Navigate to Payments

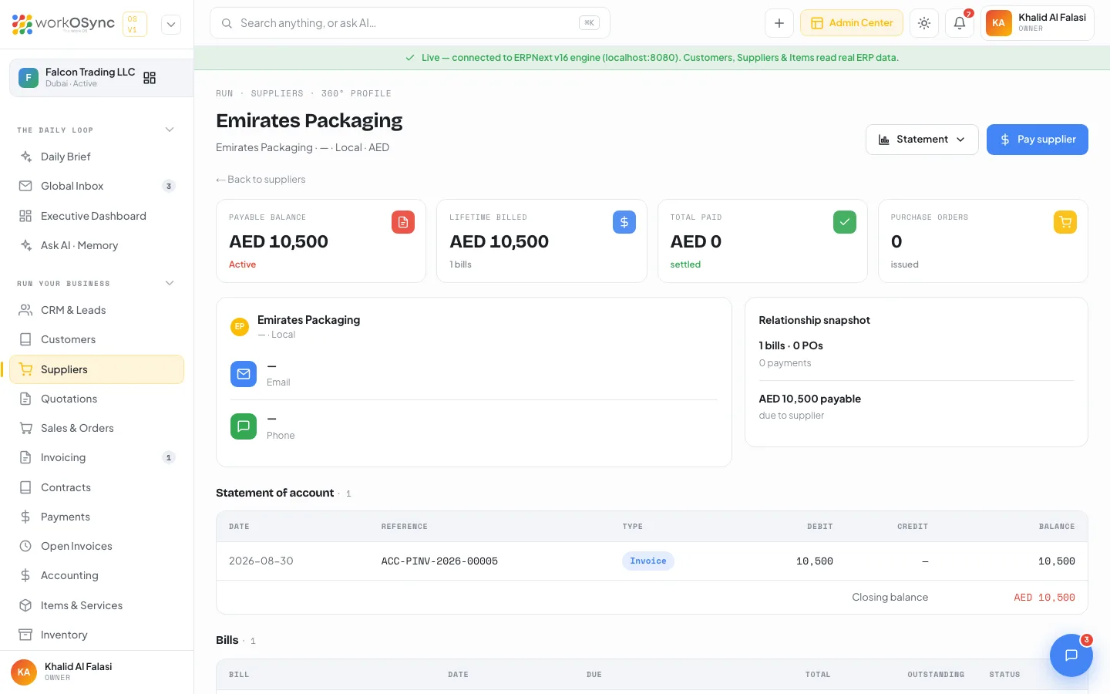point(96,517)
